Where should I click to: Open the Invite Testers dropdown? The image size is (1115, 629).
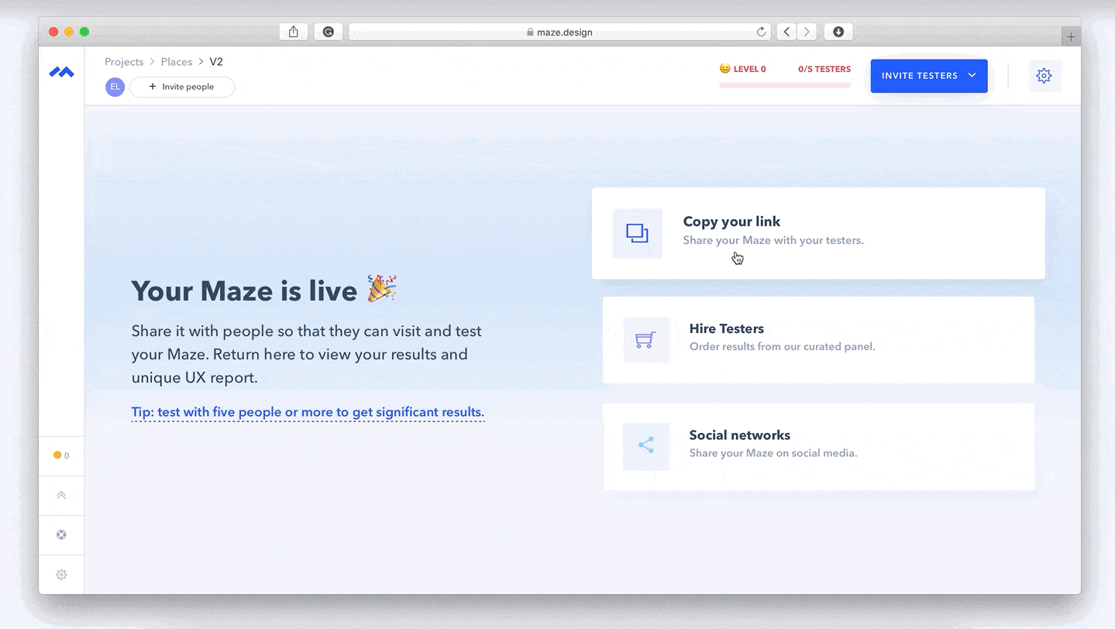[929, 76]
